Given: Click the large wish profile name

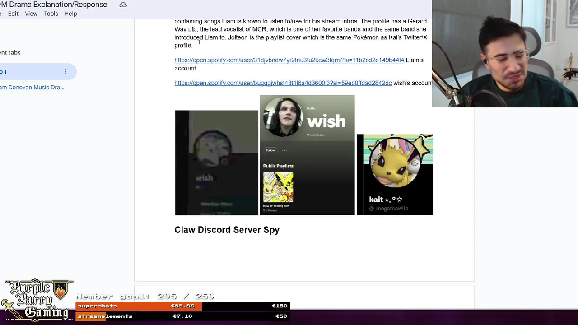Looking at the screenshot, I should pyautogui.click(x=326, y=121).
